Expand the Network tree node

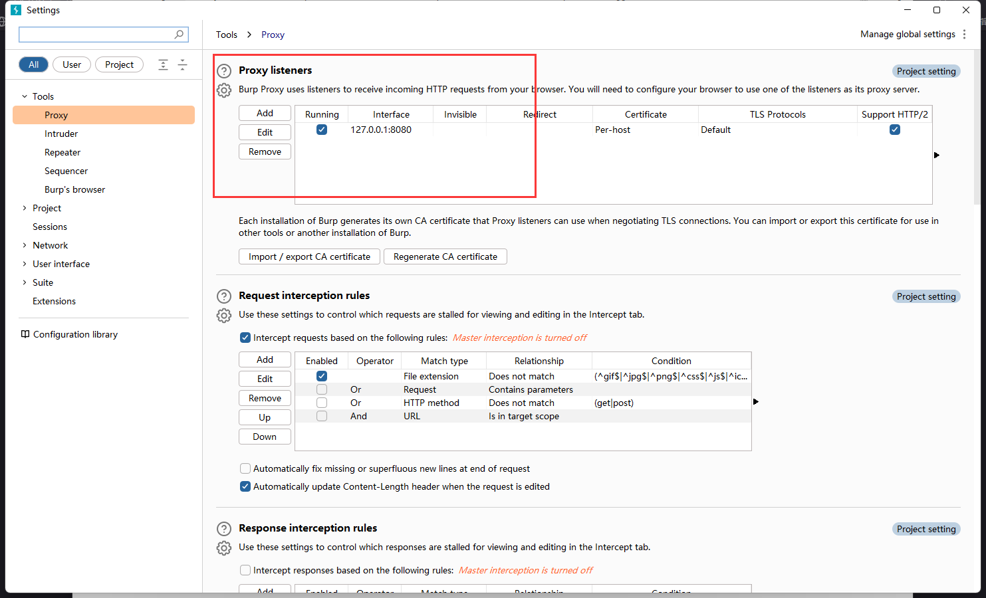point(25,245)
